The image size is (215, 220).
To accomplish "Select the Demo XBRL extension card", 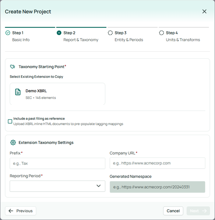I will 57,94.
